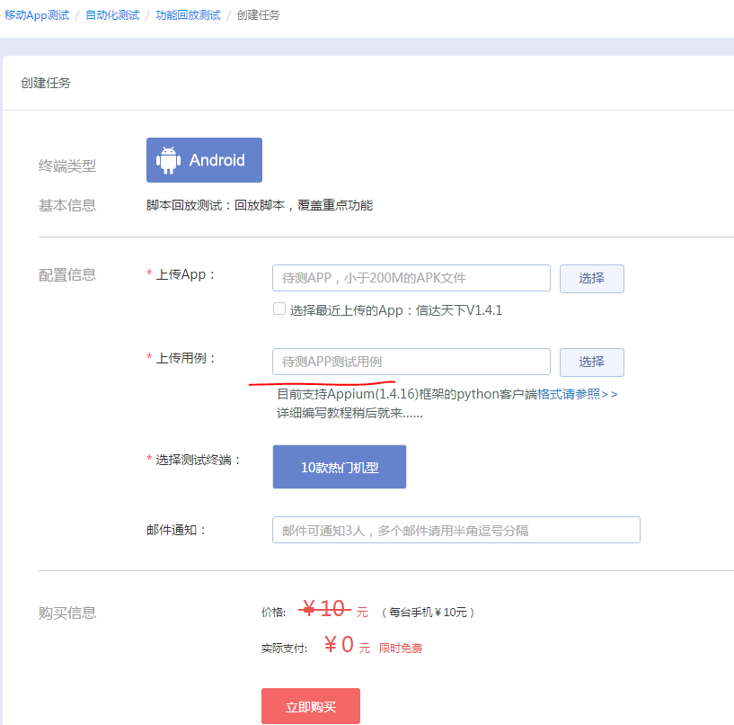The width and height of the screenshot is (734, 725).
Task: Click the 限时免费 promotion text
Action: (401, 648)
